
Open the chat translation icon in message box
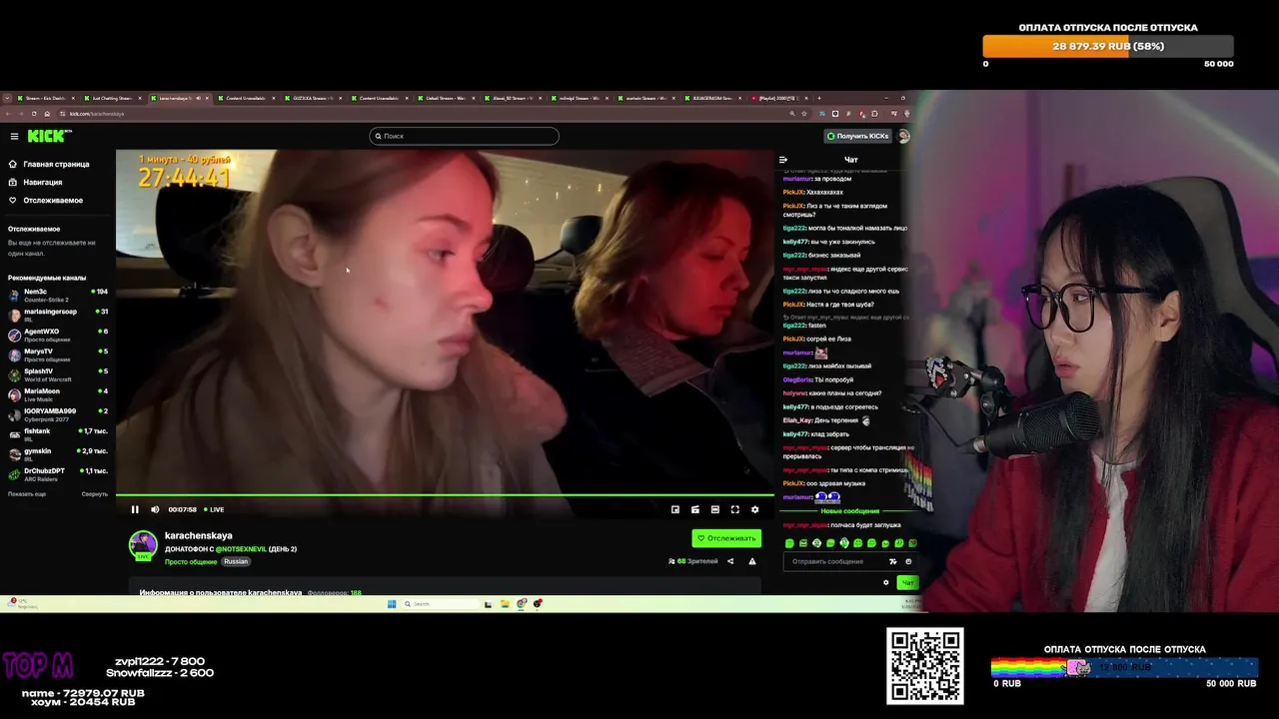pyautogui.click(x=893, y=561)
